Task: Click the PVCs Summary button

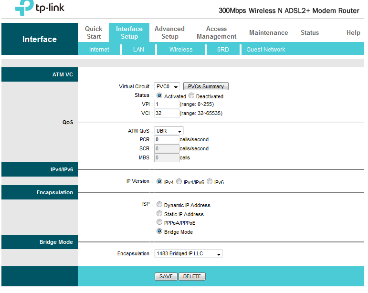Action: 206,86
